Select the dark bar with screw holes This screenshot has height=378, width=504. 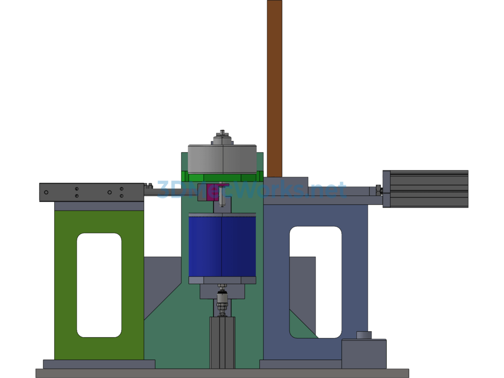(92, 192)
